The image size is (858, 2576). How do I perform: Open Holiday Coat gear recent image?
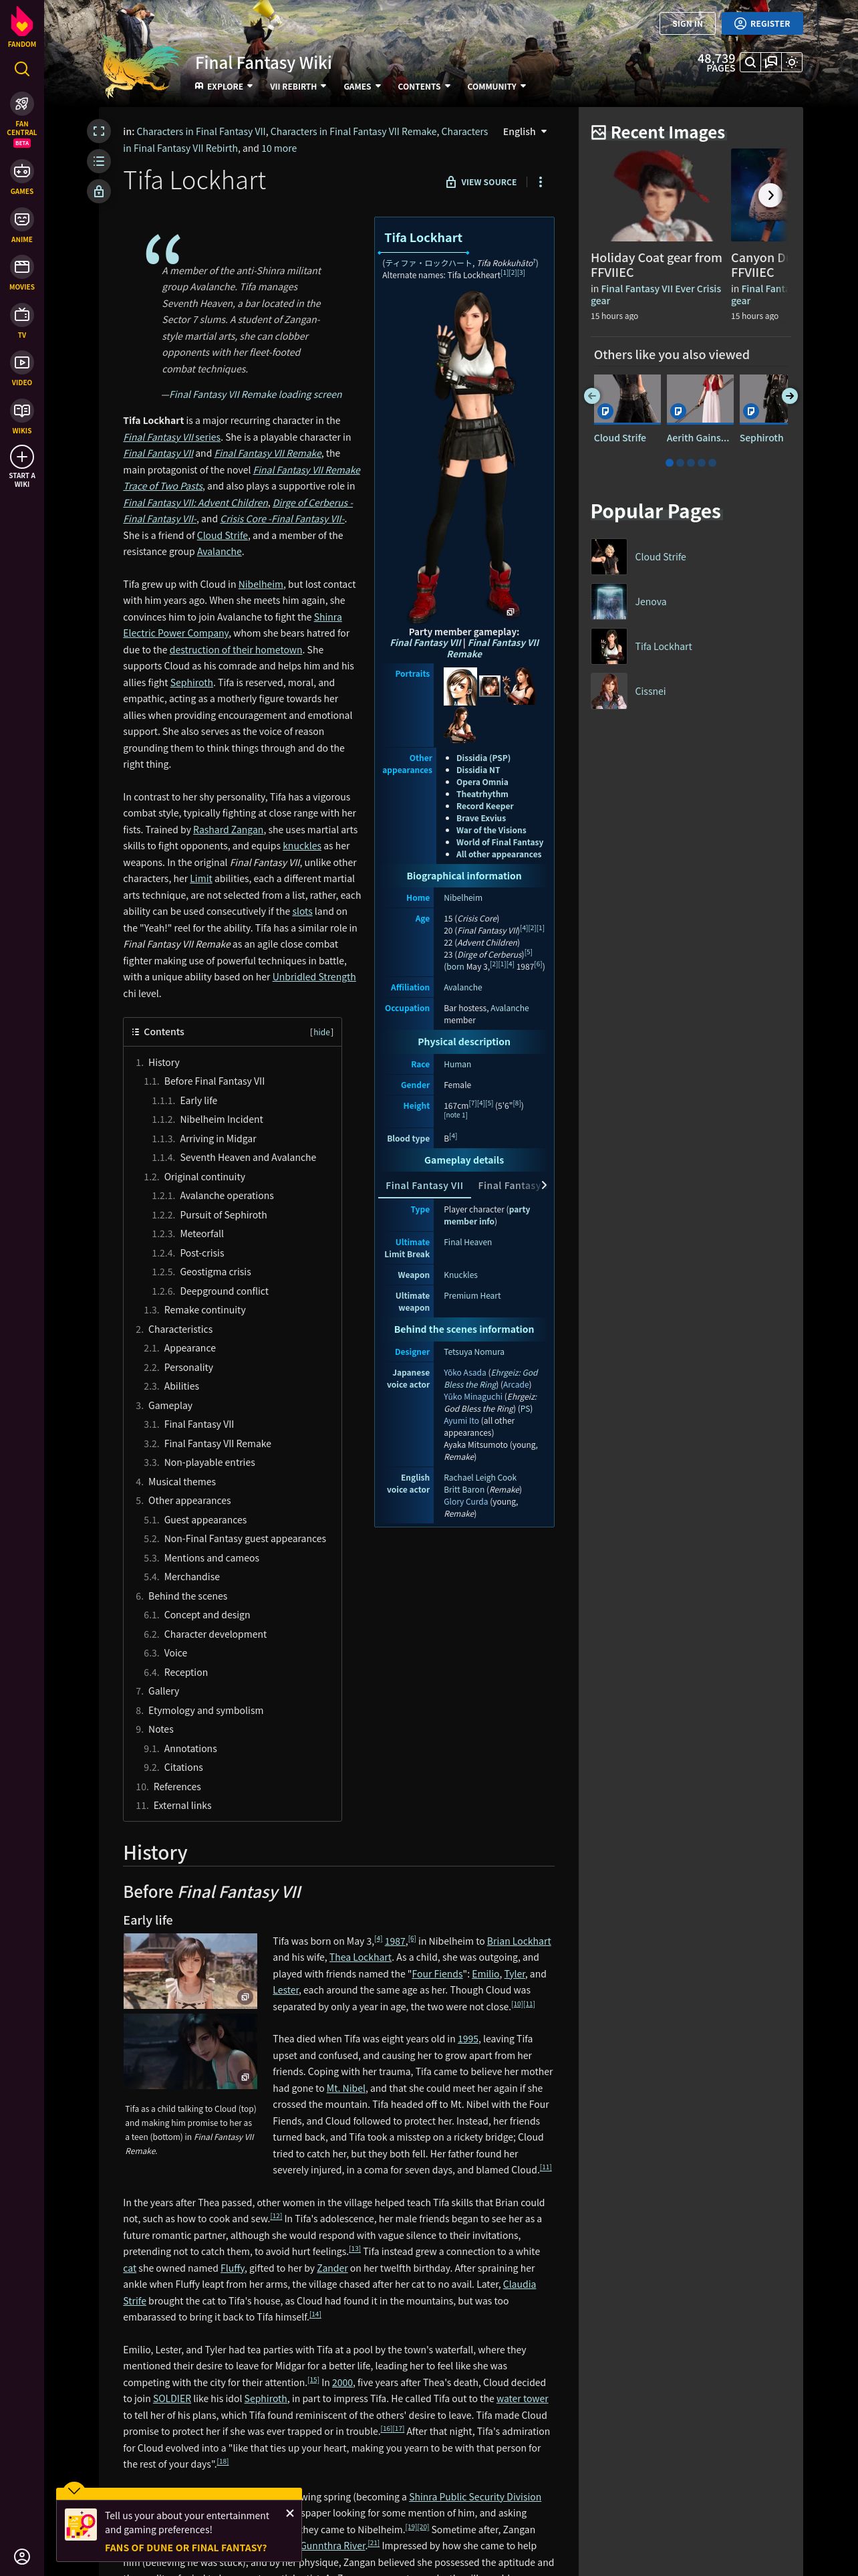pos(656,195)
